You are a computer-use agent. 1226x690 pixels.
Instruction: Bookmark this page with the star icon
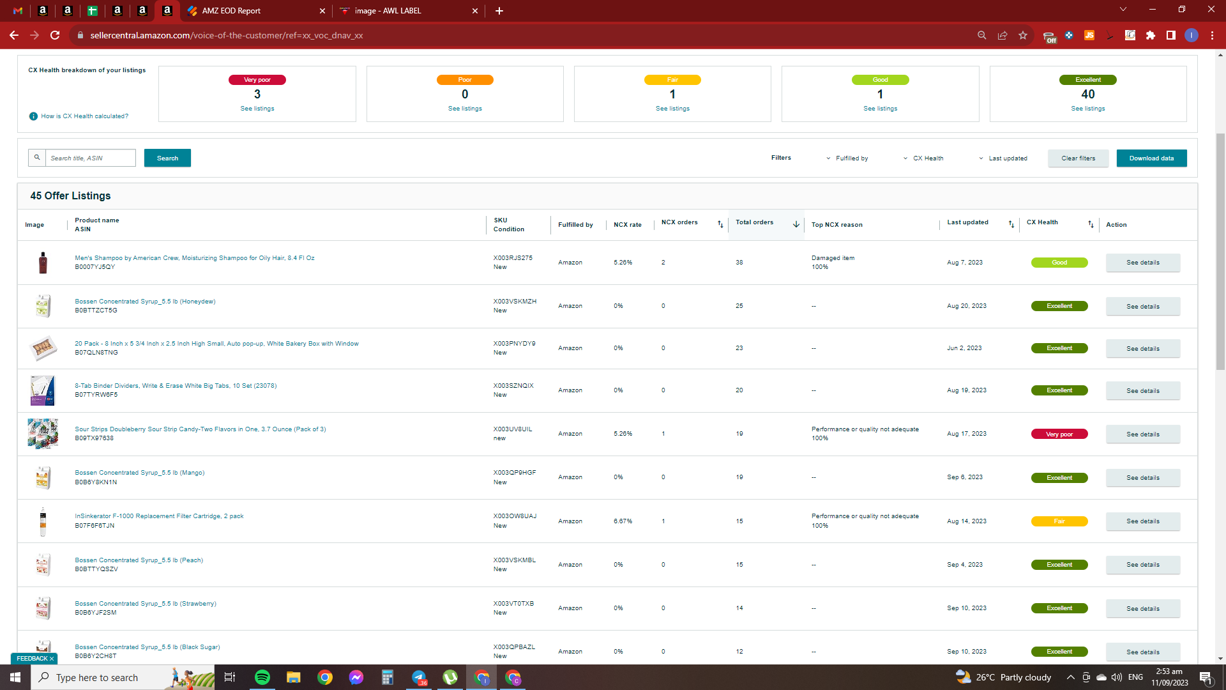[1023, 35]
